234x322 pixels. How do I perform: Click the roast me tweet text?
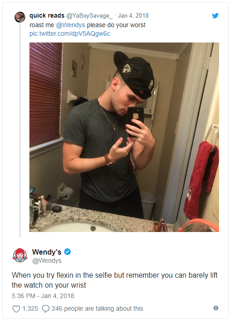point(87,25)
